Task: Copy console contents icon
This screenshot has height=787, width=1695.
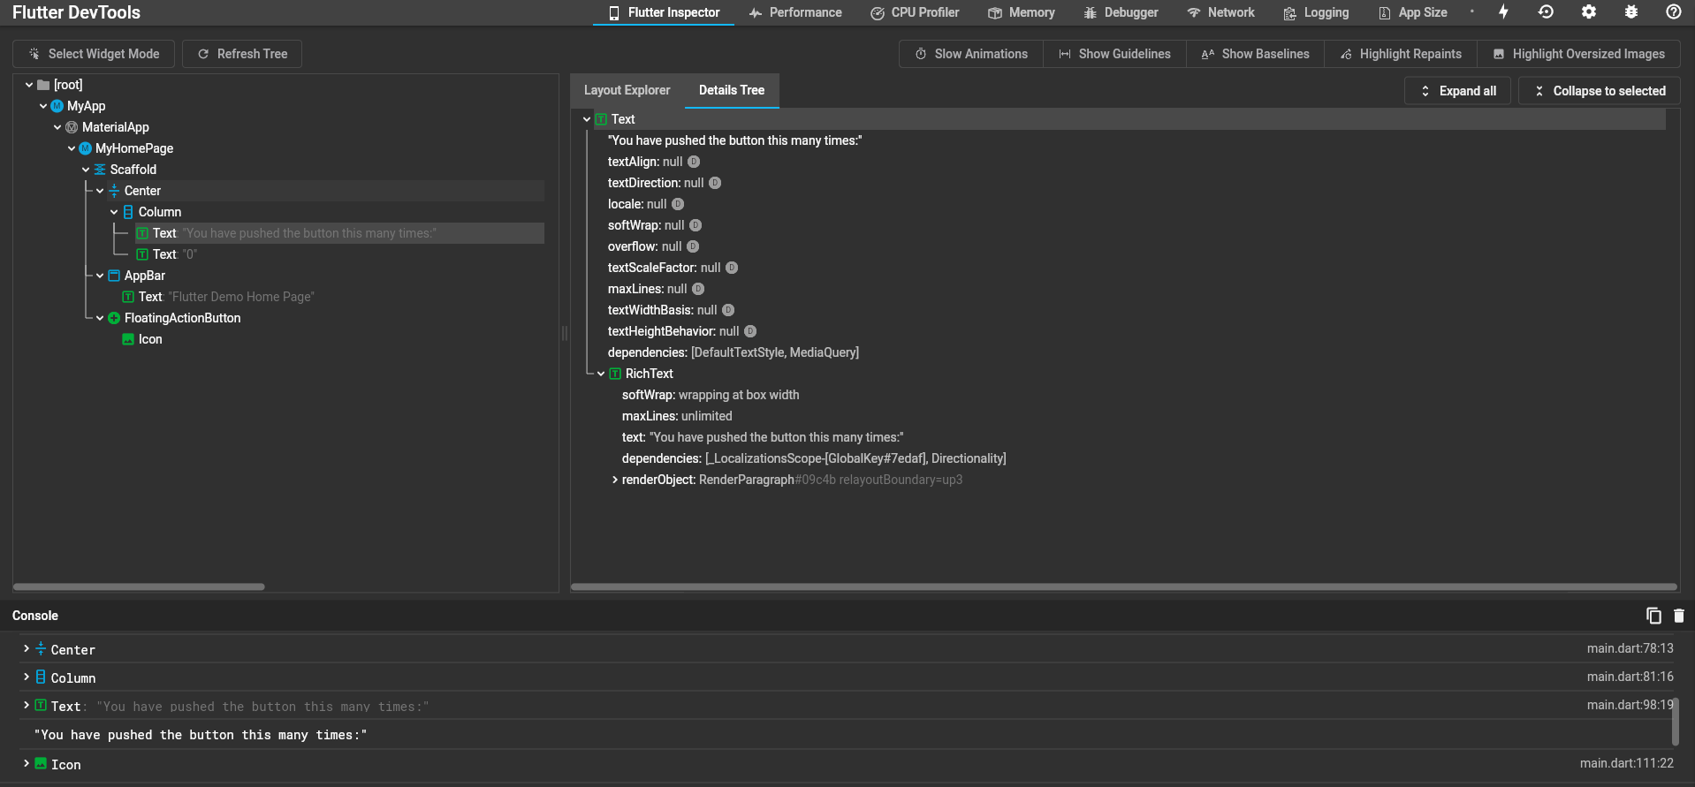Action: point(1653,616)
